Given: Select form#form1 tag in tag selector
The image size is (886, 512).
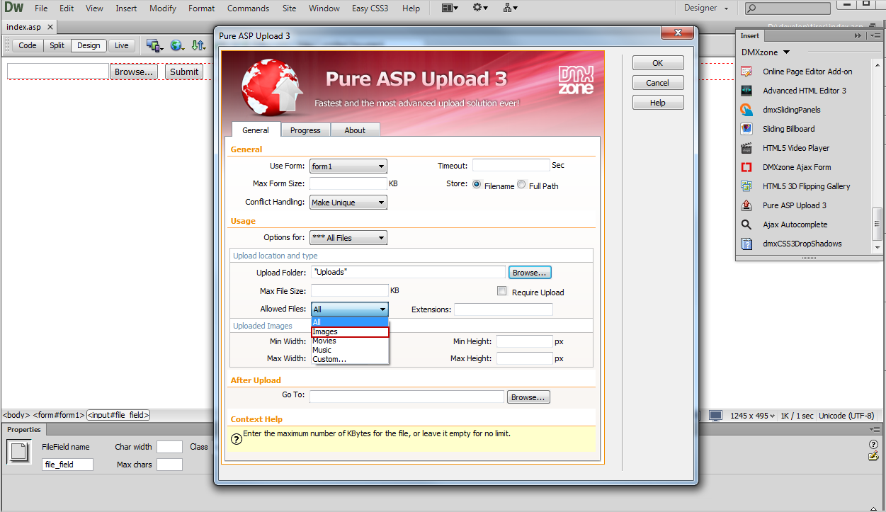Looking at the screenshot, I should (x=59, y=416).
